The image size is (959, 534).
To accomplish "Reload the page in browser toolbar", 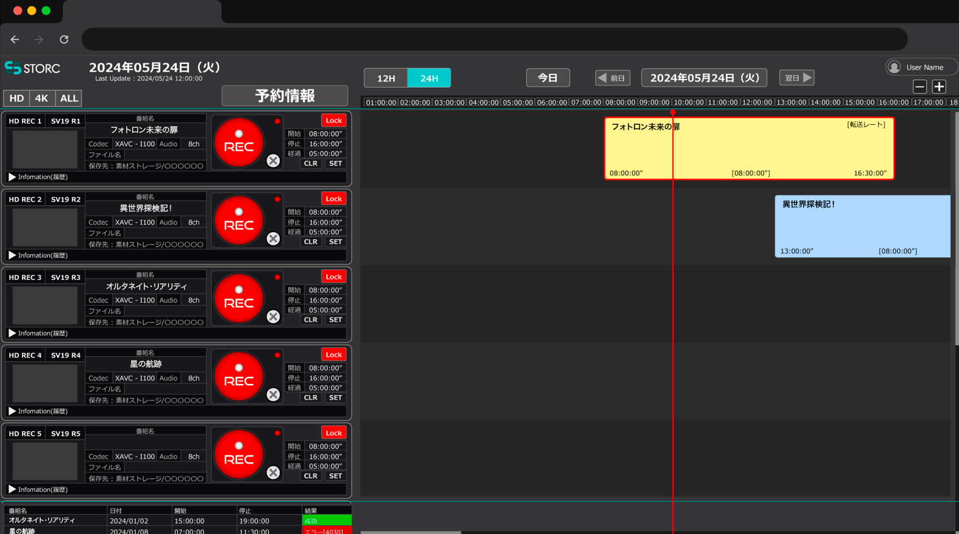I will (x=64, y=39).
